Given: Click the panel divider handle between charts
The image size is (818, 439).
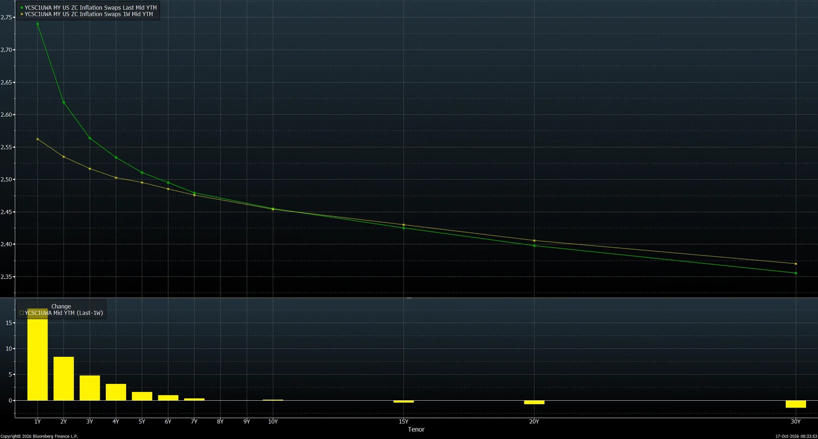Looking at the screenshot, I should [409, 298].
